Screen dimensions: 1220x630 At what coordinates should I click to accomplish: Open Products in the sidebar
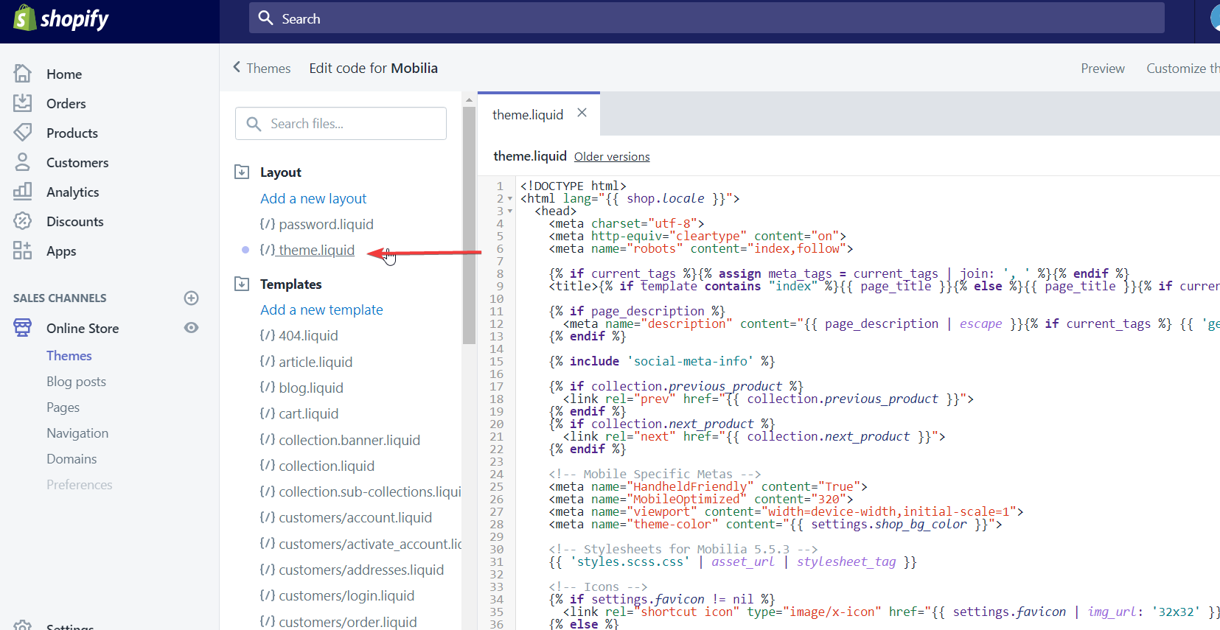pos(72,133)
